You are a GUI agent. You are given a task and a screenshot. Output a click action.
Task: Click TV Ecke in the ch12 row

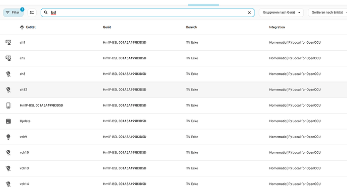[x=192, y=89]
